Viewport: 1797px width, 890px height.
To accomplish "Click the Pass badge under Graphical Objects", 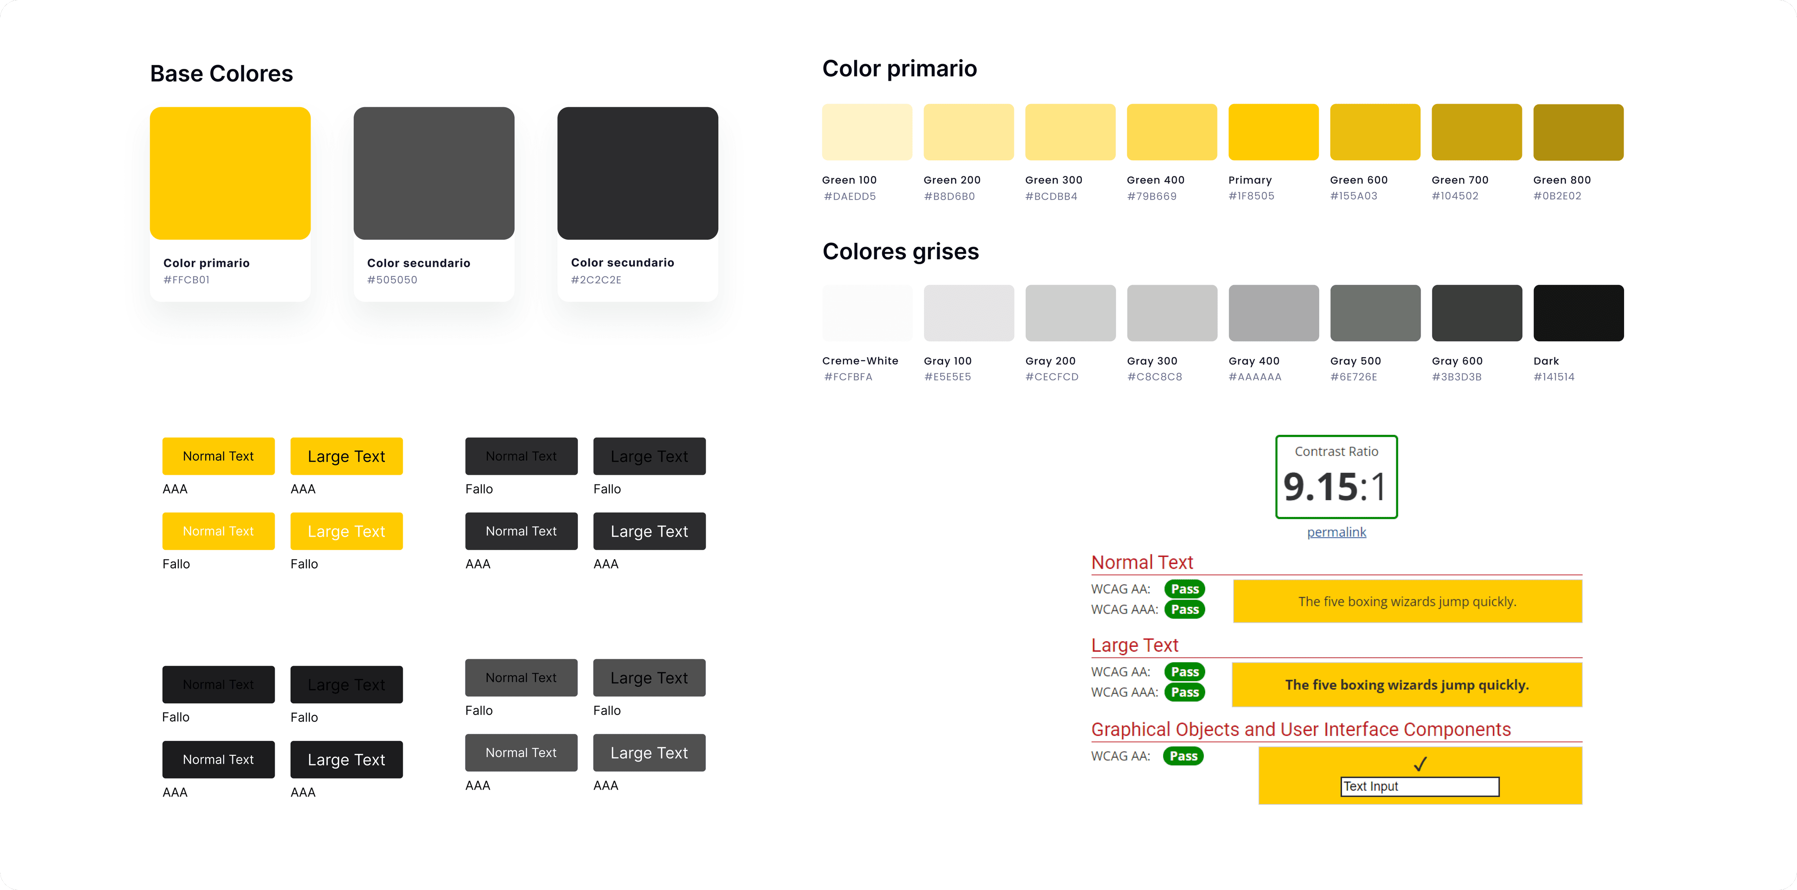I will (1183, 756).
